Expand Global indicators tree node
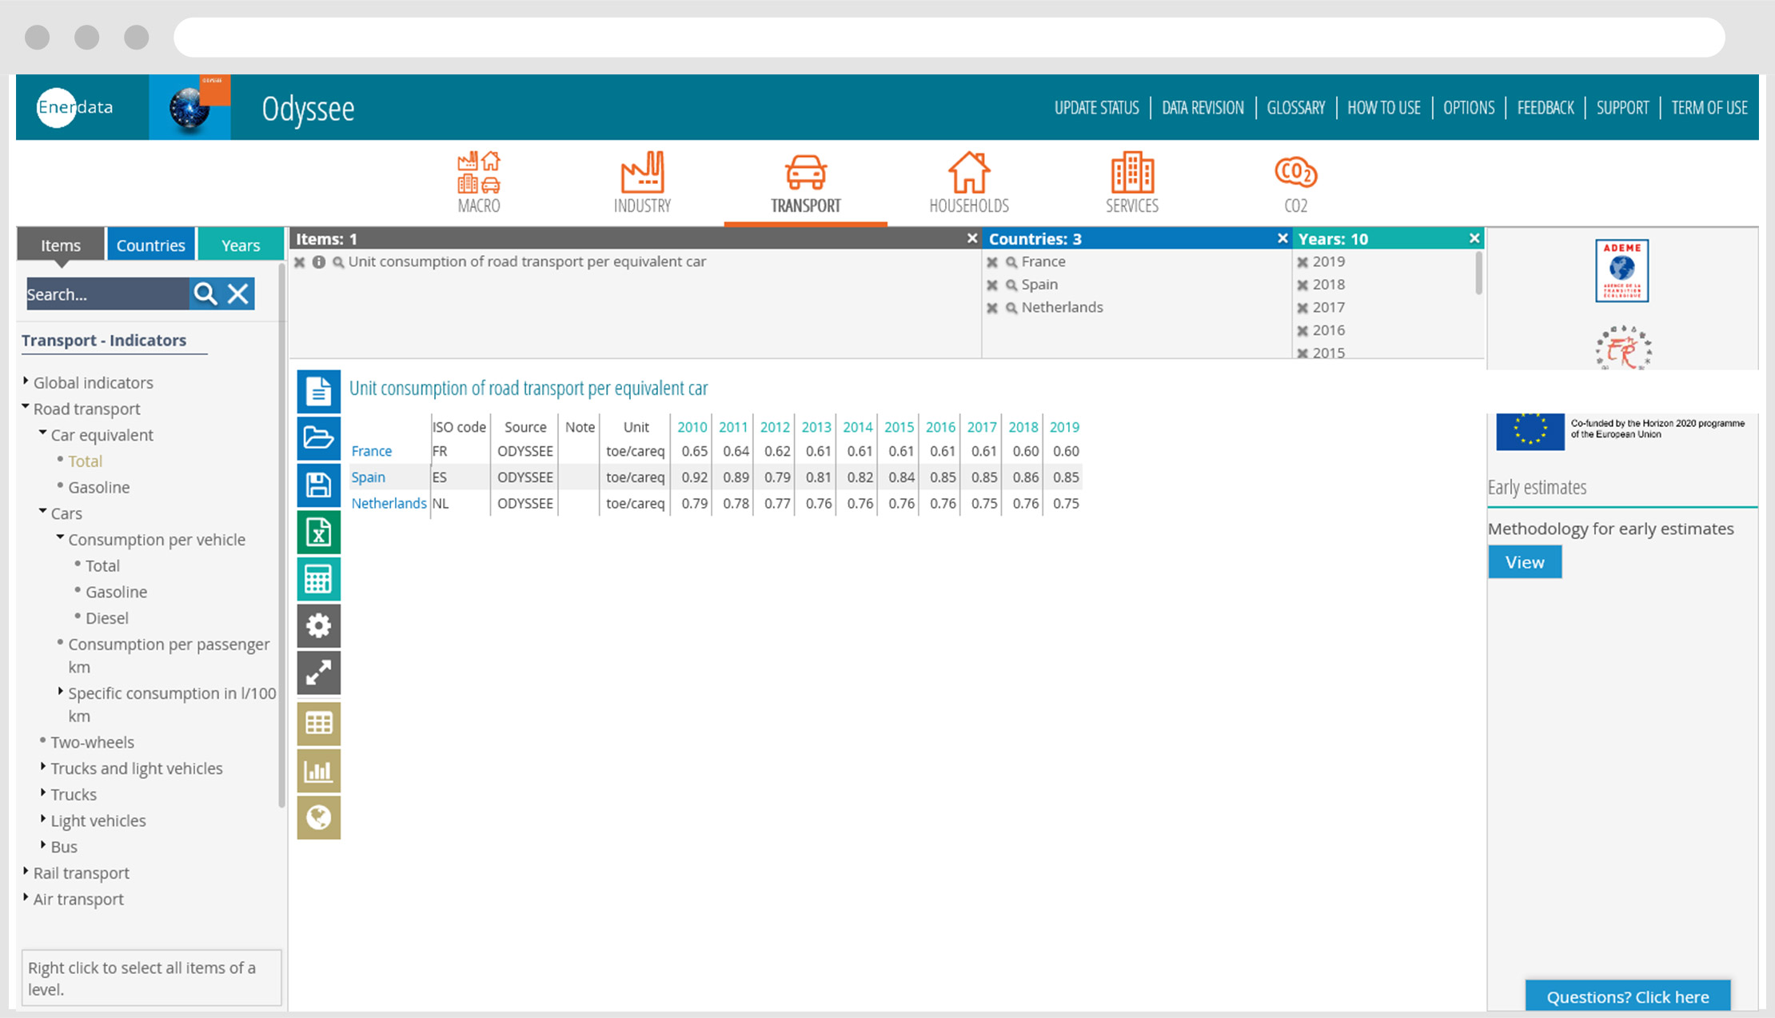 (26, 381)
